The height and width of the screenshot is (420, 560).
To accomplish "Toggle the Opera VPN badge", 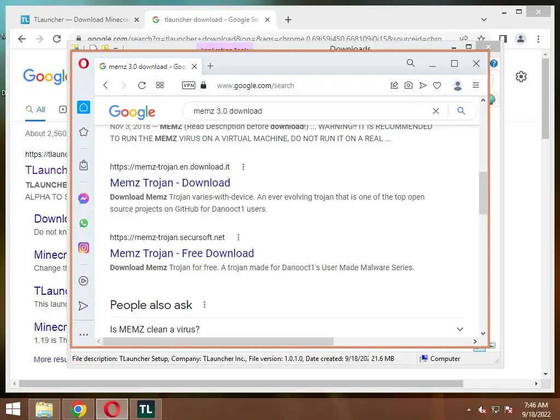I will tap(189, 85).
